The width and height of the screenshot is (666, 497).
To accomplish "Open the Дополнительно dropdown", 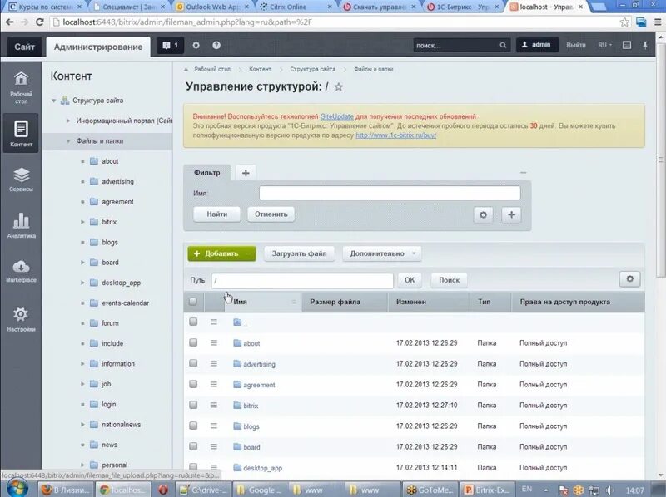I will (x=382, y=253).
